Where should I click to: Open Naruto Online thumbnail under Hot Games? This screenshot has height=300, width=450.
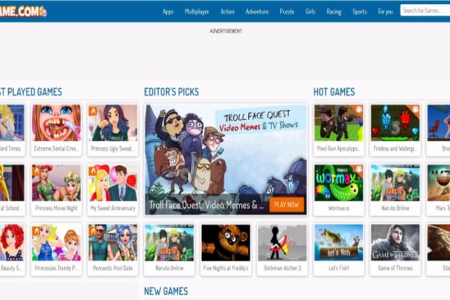395,183
